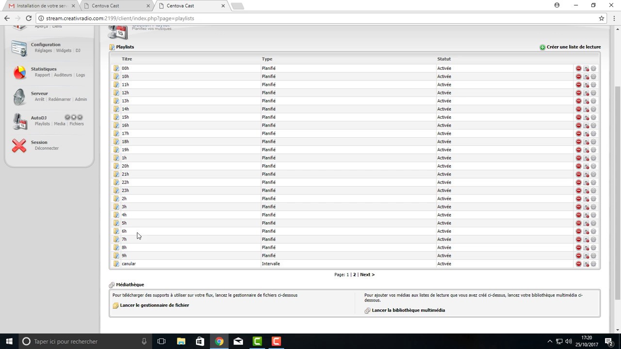
Task: Click the disable switch icon for 13h playlist
Action: pos(586,101)
